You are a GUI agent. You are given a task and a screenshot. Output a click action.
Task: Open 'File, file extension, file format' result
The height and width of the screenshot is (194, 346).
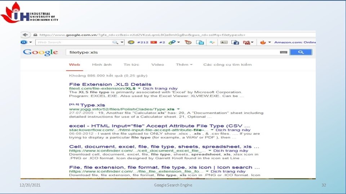(x=164, y=167)
